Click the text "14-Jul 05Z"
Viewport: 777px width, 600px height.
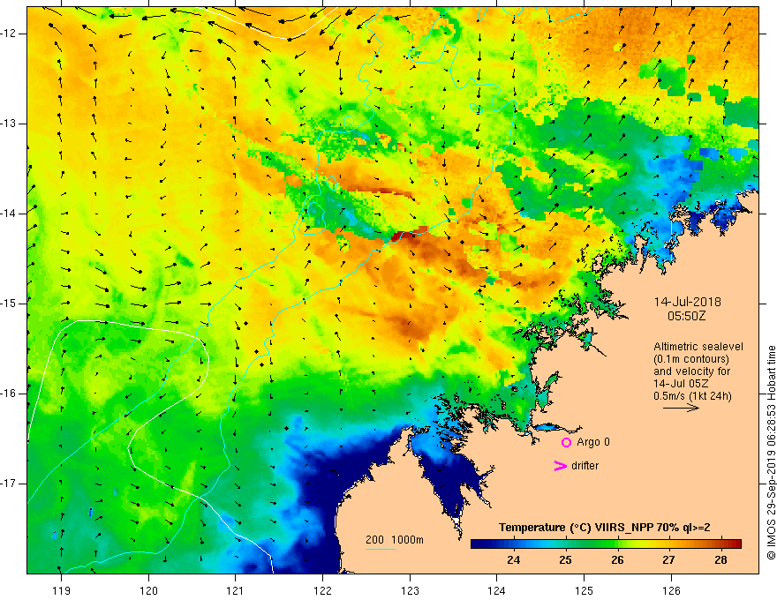681,384
